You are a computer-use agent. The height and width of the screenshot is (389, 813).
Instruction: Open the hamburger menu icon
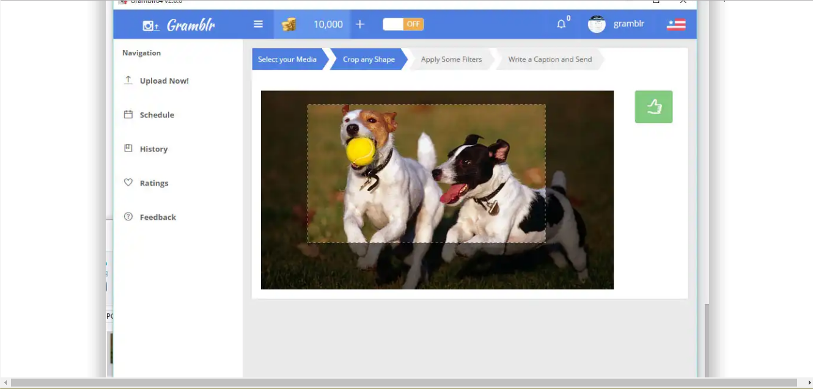pyautogui.click(x=258, y=24)
